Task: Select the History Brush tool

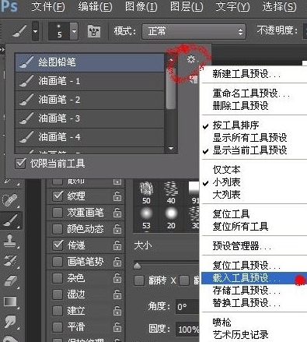Action: pyautogui.click(x=11, y=260)
